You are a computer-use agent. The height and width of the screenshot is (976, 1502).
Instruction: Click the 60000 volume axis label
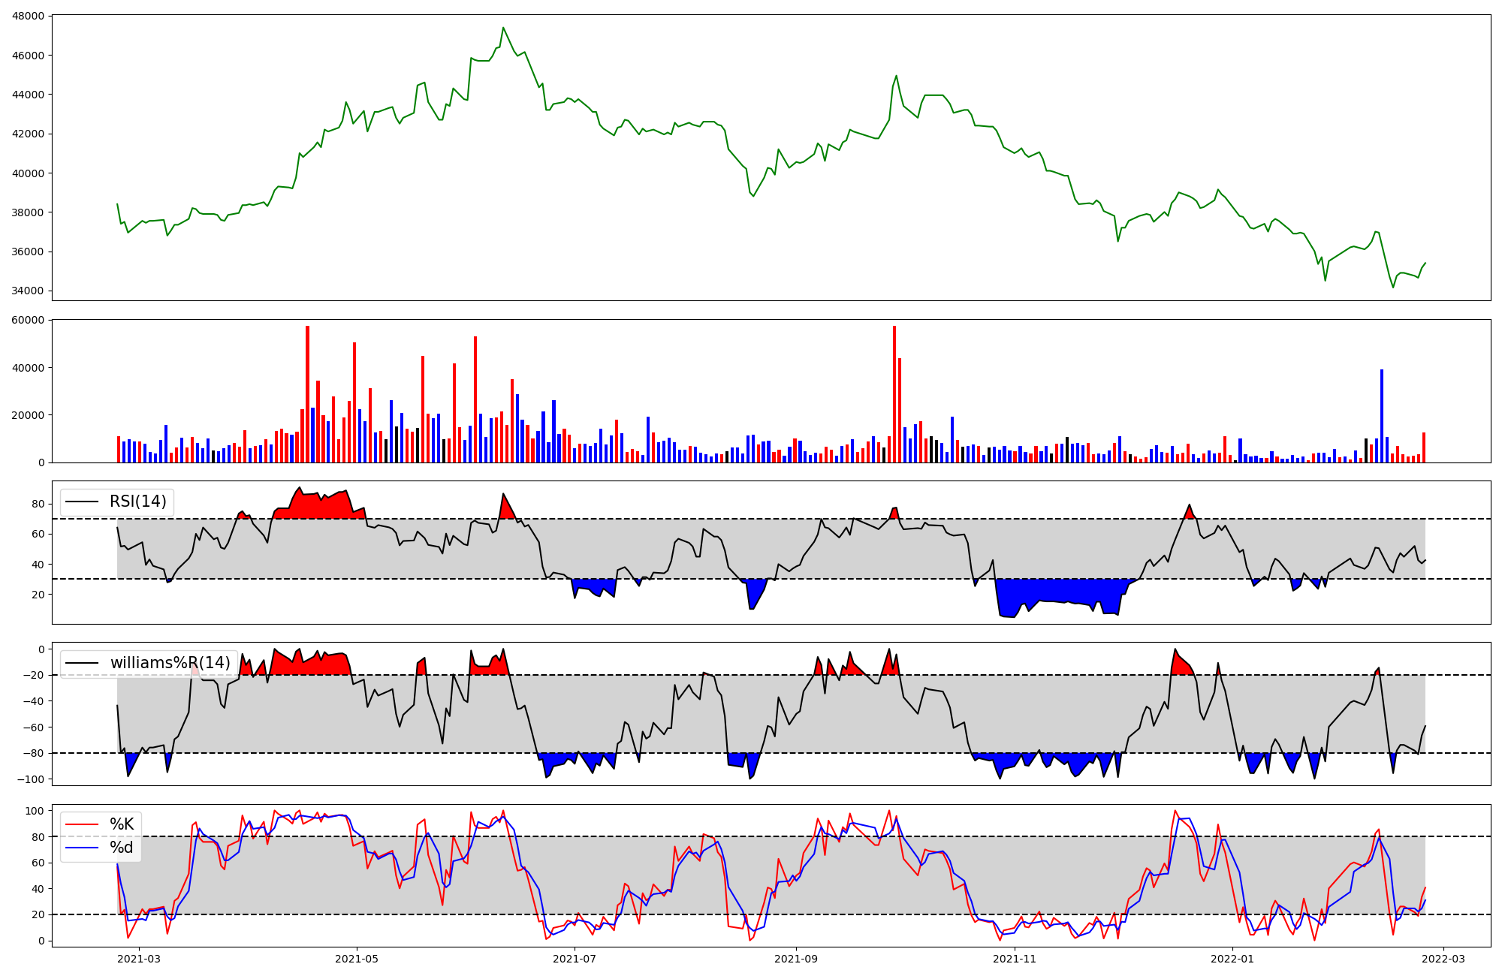tap(29, 321)
